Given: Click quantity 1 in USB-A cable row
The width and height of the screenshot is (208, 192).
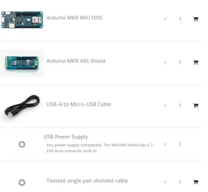Looking at the screenshot, I should point(180,106).
